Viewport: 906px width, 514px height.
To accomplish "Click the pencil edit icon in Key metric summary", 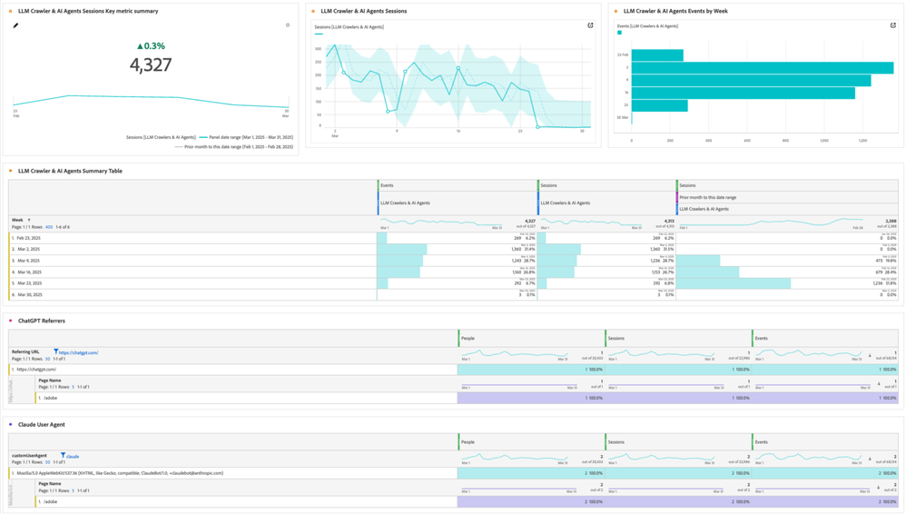I will click(x=15, y=25).
